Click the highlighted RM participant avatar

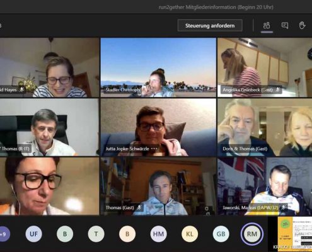coord(252,234)
